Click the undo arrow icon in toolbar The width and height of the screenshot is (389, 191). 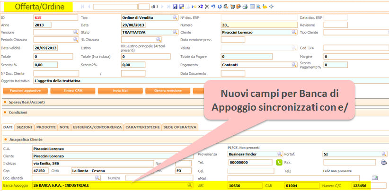213,7
